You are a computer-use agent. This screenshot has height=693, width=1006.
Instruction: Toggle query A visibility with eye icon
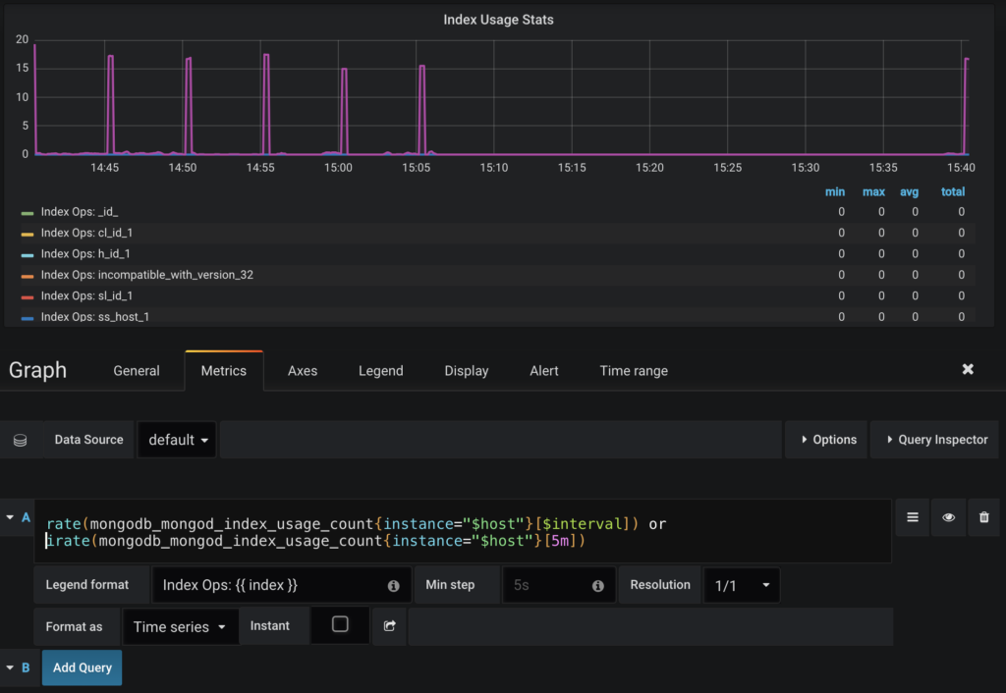coord(947,517)
